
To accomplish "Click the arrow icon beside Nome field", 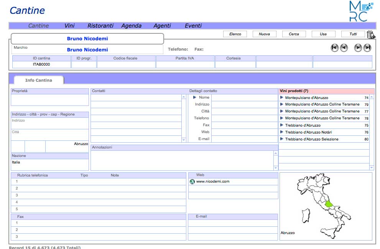I will coord(195,97).
